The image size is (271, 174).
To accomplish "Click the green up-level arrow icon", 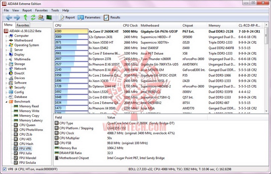I will (26, 17).
